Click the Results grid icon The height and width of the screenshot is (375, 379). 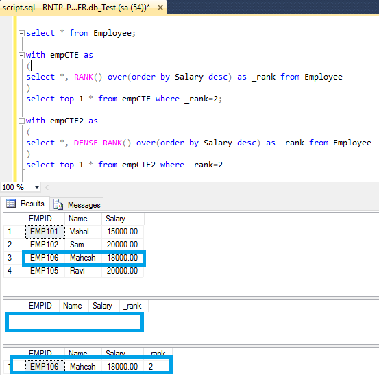11,204
